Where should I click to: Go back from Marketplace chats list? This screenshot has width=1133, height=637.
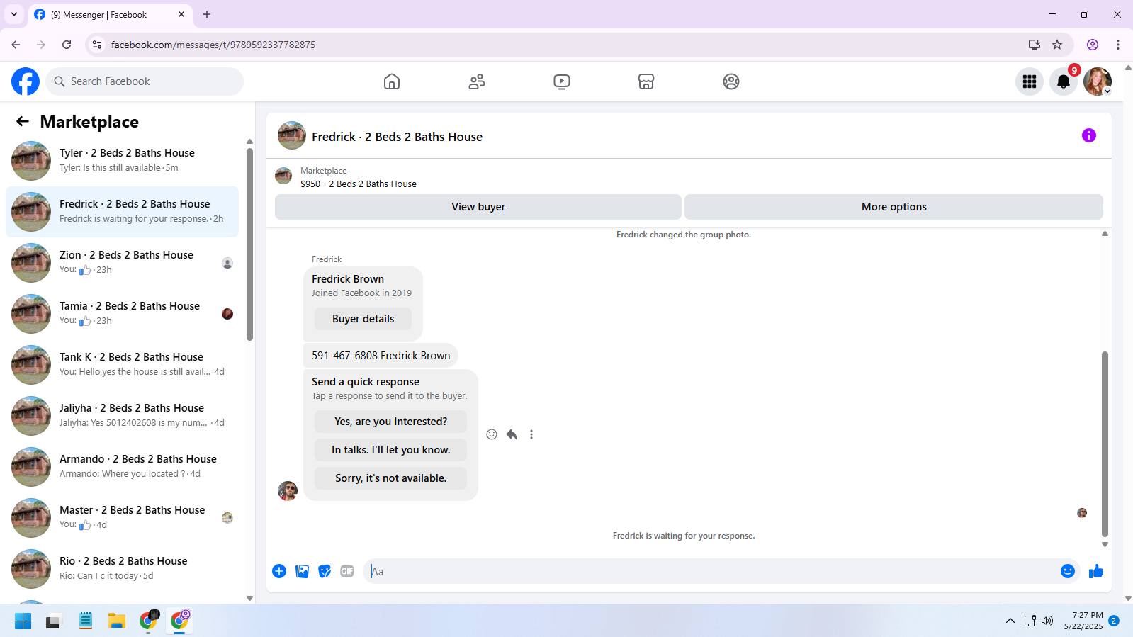click(23, 121)
